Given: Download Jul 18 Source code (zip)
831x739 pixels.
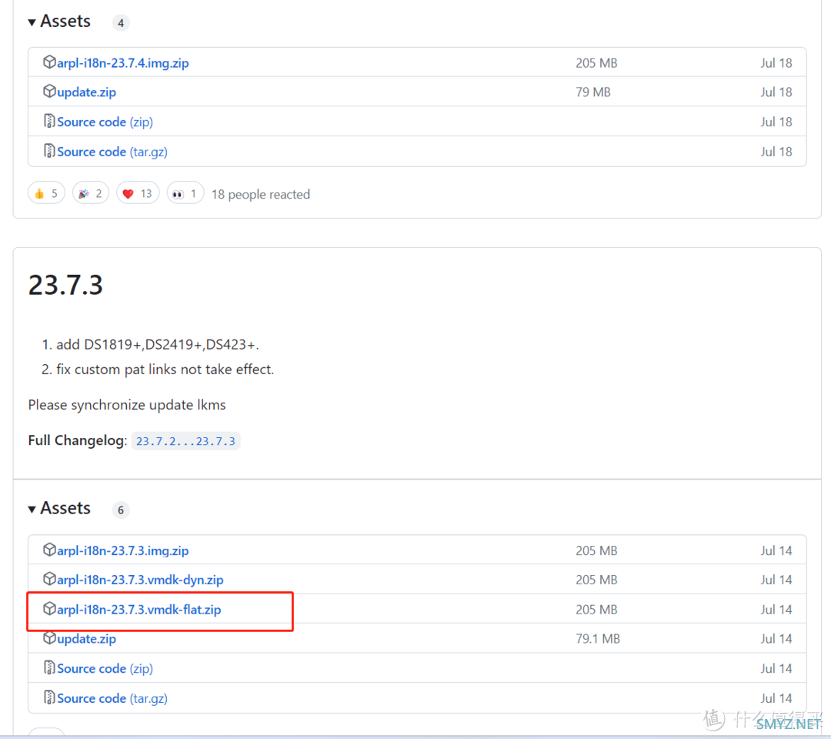Looking at the screenshot, I should point(105,122).
